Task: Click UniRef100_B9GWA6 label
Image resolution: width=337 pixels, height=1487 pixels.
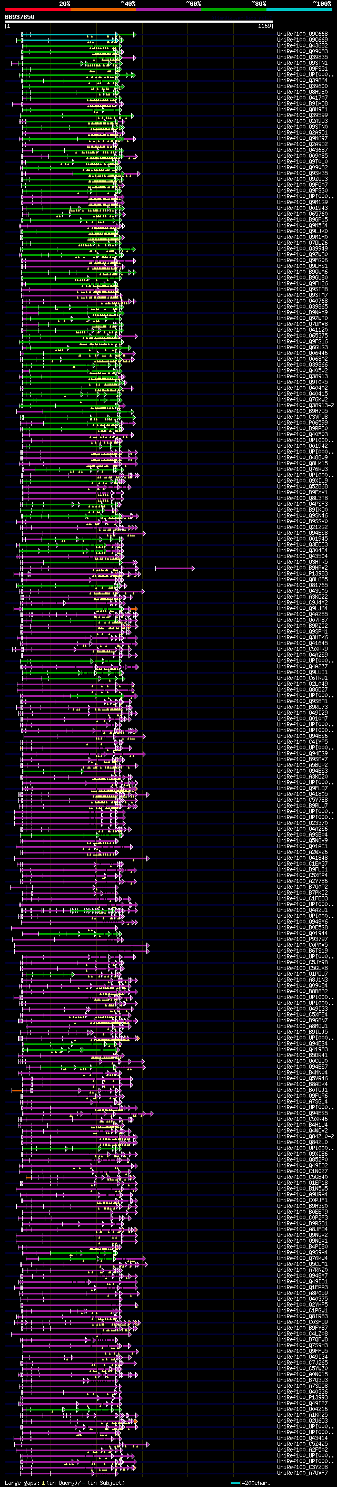Action: point(302,272)
